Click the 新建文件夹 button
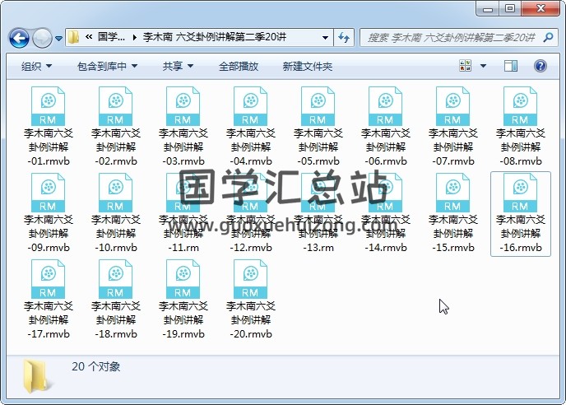Screen dimensions: 566x405 tap(308, 66)
